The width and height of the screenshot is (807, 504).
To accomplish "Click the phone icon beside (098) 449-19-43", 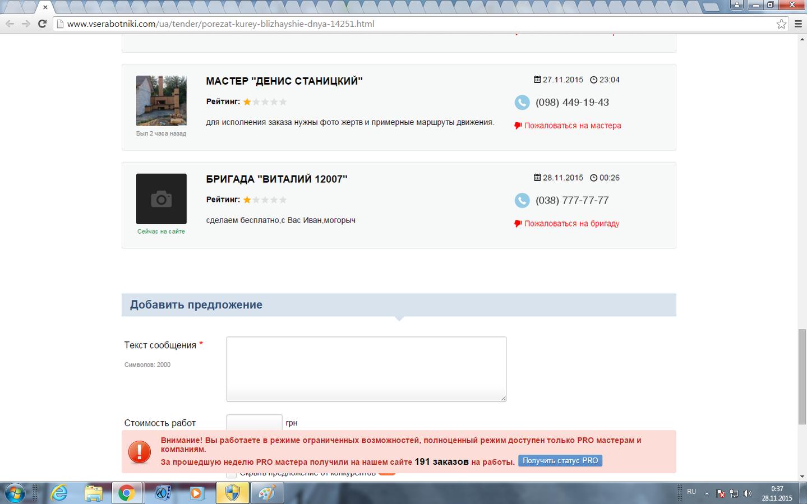I will (522, 103).
